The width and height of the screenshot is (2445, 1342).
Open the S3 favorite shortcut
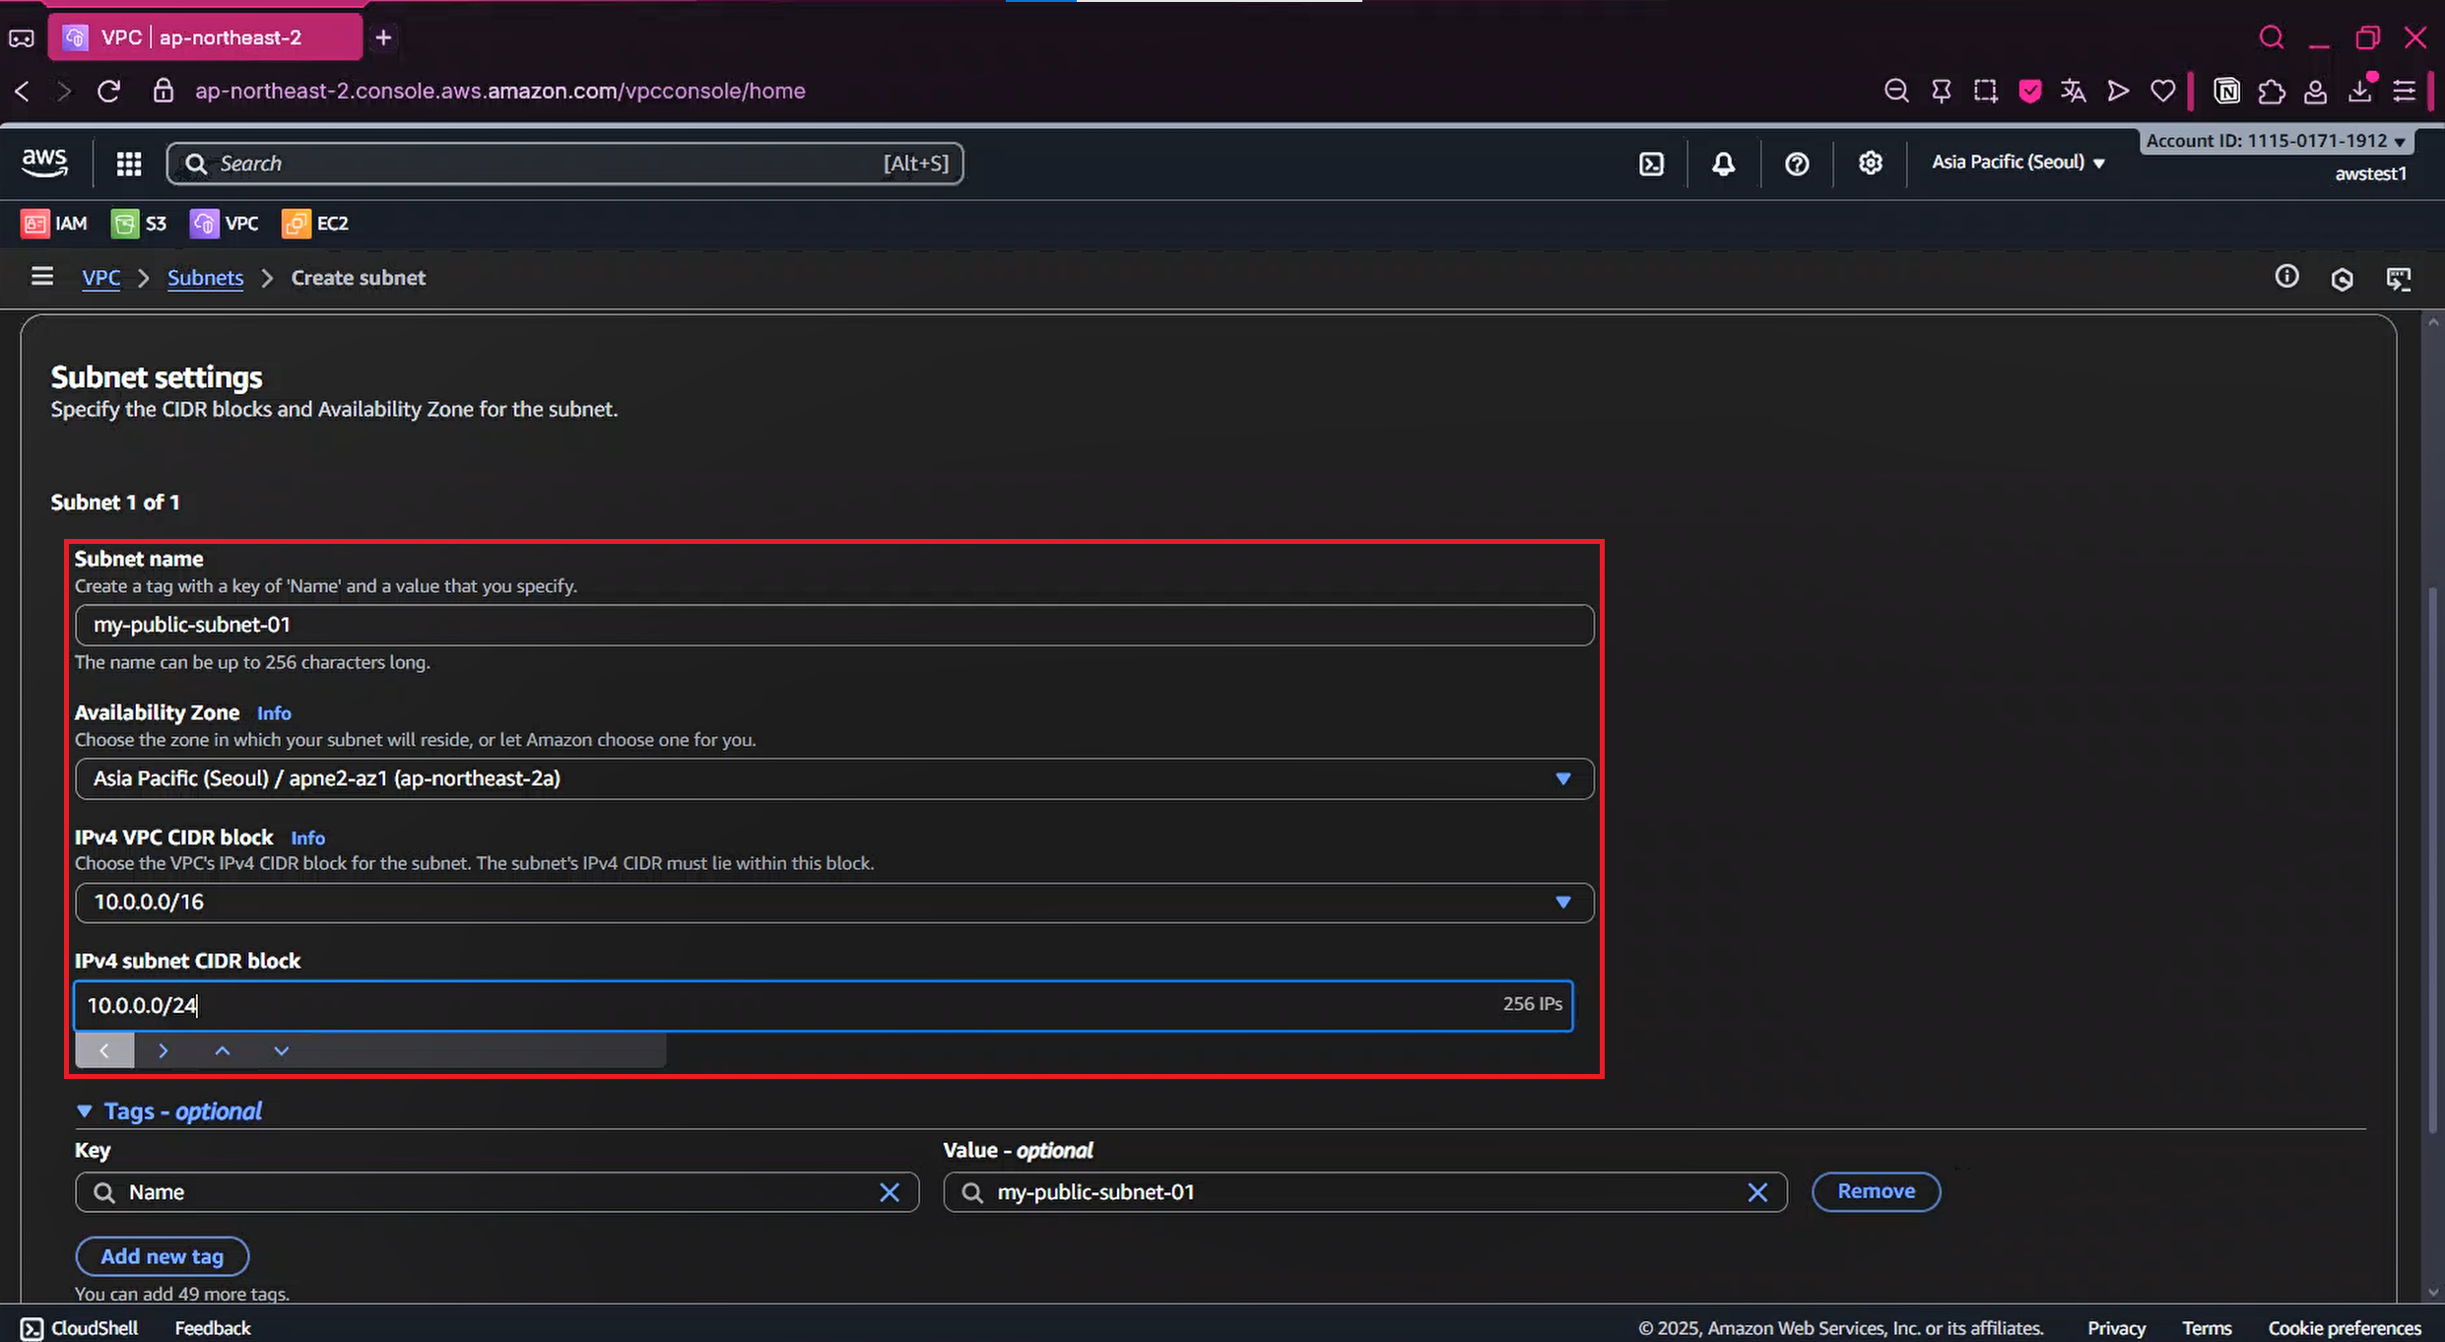pos(139,224)
